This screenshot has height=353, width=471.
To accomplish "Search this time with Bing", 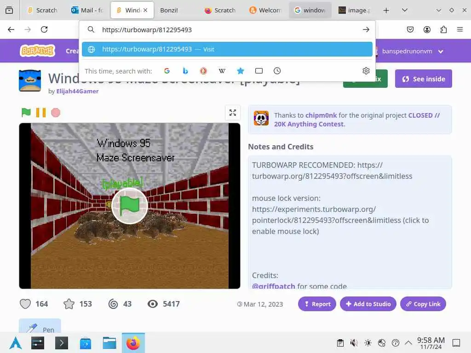I will tap(185, 71).
